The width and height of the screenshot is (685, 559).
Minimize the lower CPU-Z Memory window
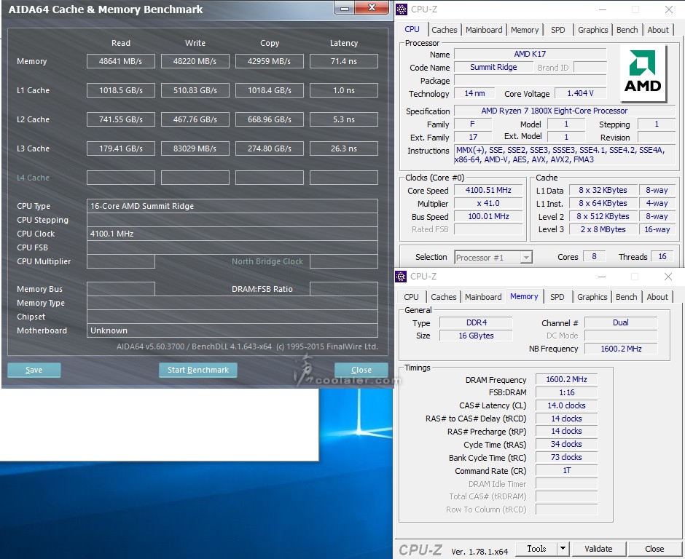[x=601, y=277]
